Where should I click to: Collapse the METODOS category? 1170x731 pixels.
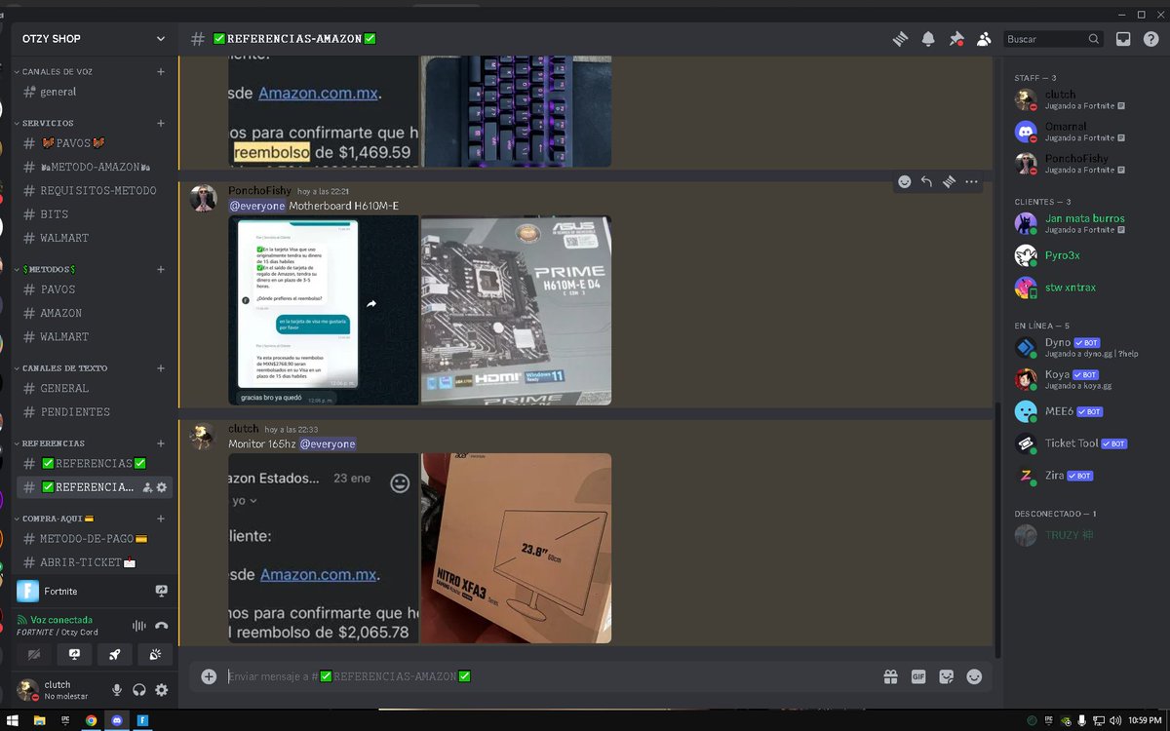click(48, 269)
